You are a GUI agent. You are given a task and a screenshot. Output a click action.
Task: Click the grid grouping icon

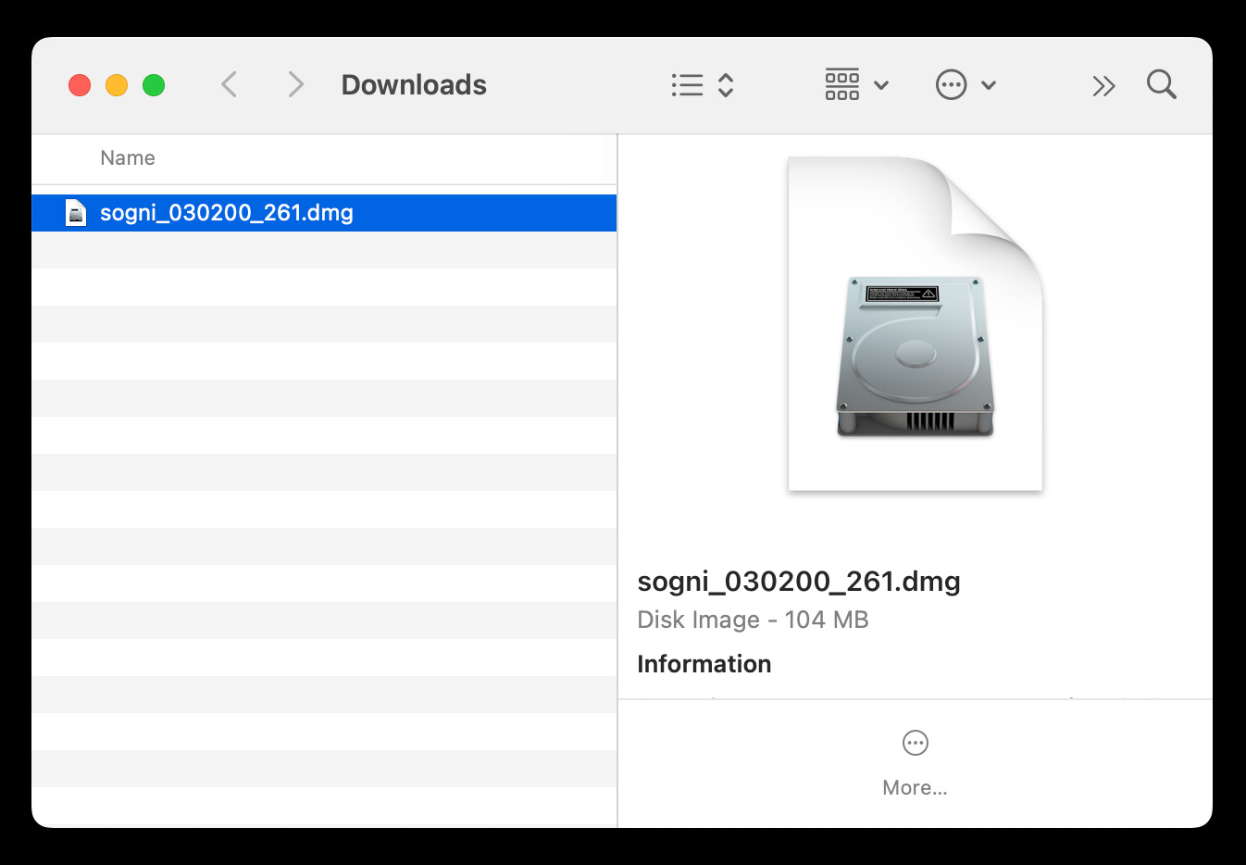[x=841, y=85]
